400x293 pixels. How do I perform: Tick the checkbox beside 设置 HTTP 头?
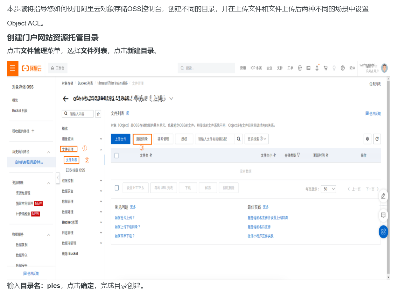[116, 188]
